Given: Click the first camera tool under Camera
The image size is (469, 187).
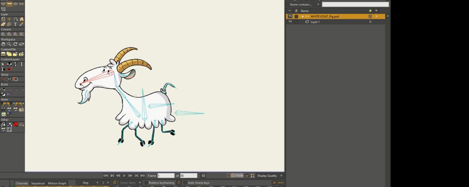Looking at the screenshot, I should (3, 34).
